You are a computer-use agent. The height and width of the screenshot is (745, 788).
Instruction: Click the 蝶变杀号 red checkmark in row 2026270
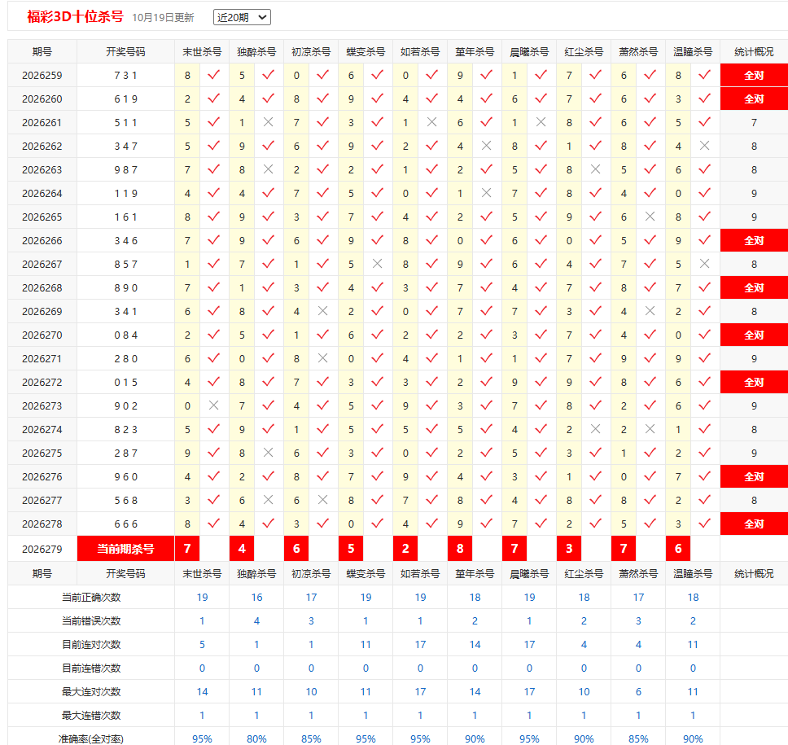pyautogui.click(x=378, y=335)
